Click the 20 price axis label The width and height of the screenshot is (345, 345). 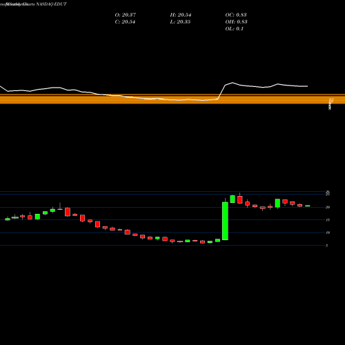point(328,207)
